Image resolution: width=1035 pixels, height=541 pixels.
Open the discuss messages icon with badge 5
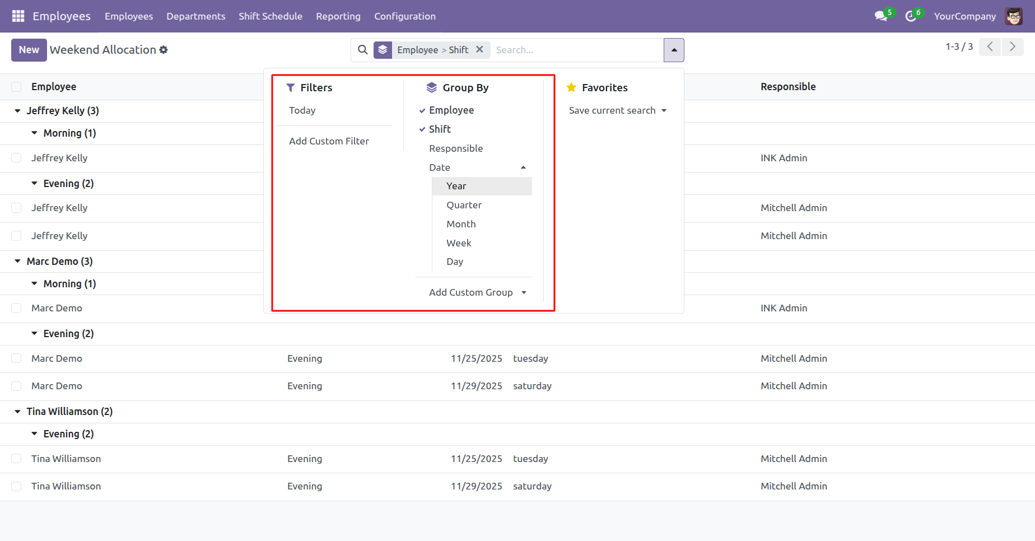882,16
